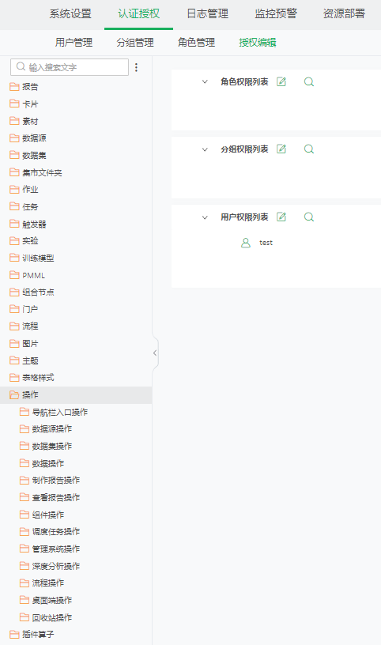381x645 pixels.
Task: Select the 触发器 folder
Action: coord(34,224)
